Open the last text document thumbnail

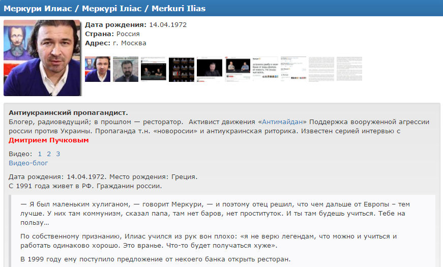(349, 69)
